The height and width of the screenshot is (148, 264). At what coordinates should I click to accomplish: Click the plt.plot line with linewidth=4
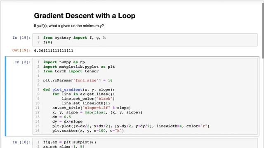[131, 126]
